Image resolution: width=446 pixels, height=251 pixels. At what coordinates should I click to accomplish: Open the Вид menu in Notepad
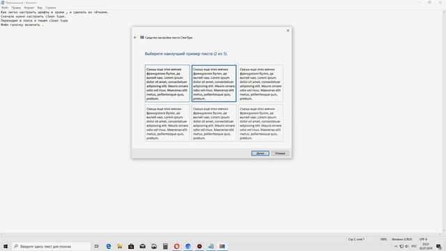point(40,8)
